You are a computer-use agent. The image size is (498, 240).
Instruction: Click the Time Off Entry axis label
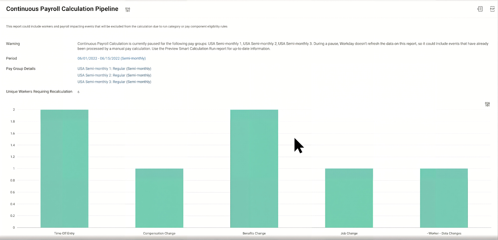[x=64, y=233]
